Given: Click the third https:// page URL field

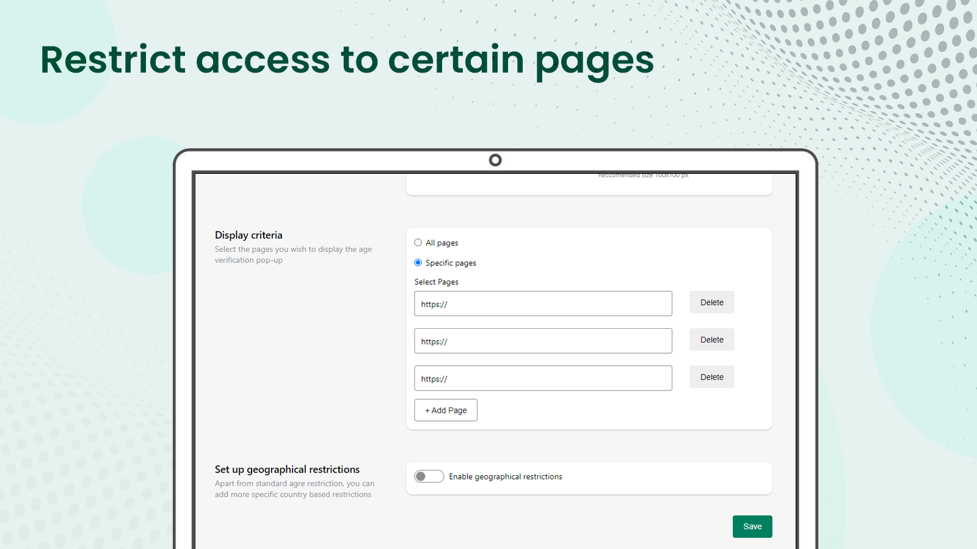Looking at the screenshot, I should click(543, 378).
